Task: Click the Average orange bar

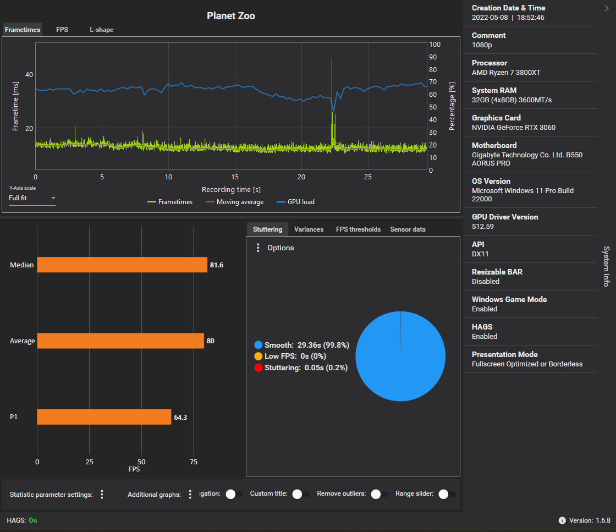Action: click(120, 341)
